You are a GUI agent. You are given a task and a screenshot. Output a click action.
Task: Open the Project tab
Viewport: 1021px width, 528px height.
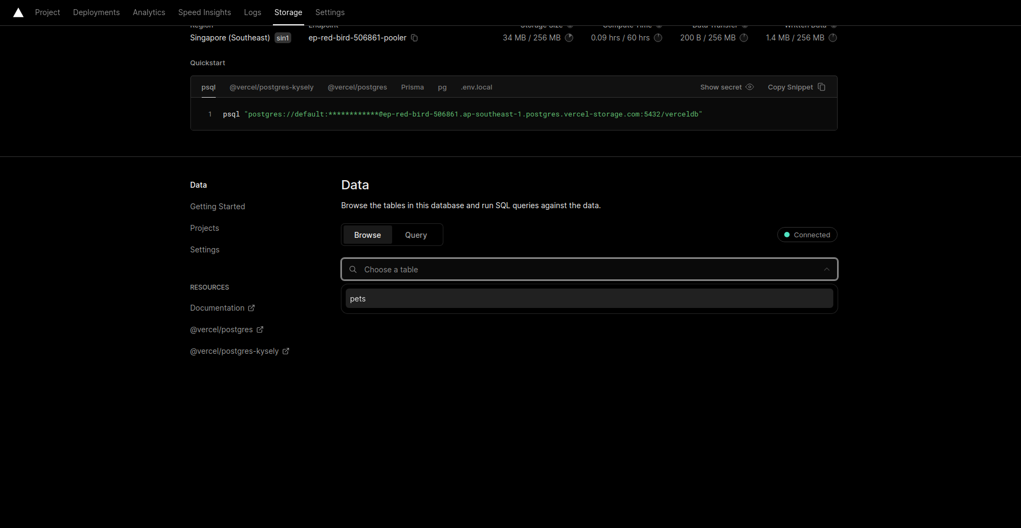pyautogui.click(x=47, y=12)
